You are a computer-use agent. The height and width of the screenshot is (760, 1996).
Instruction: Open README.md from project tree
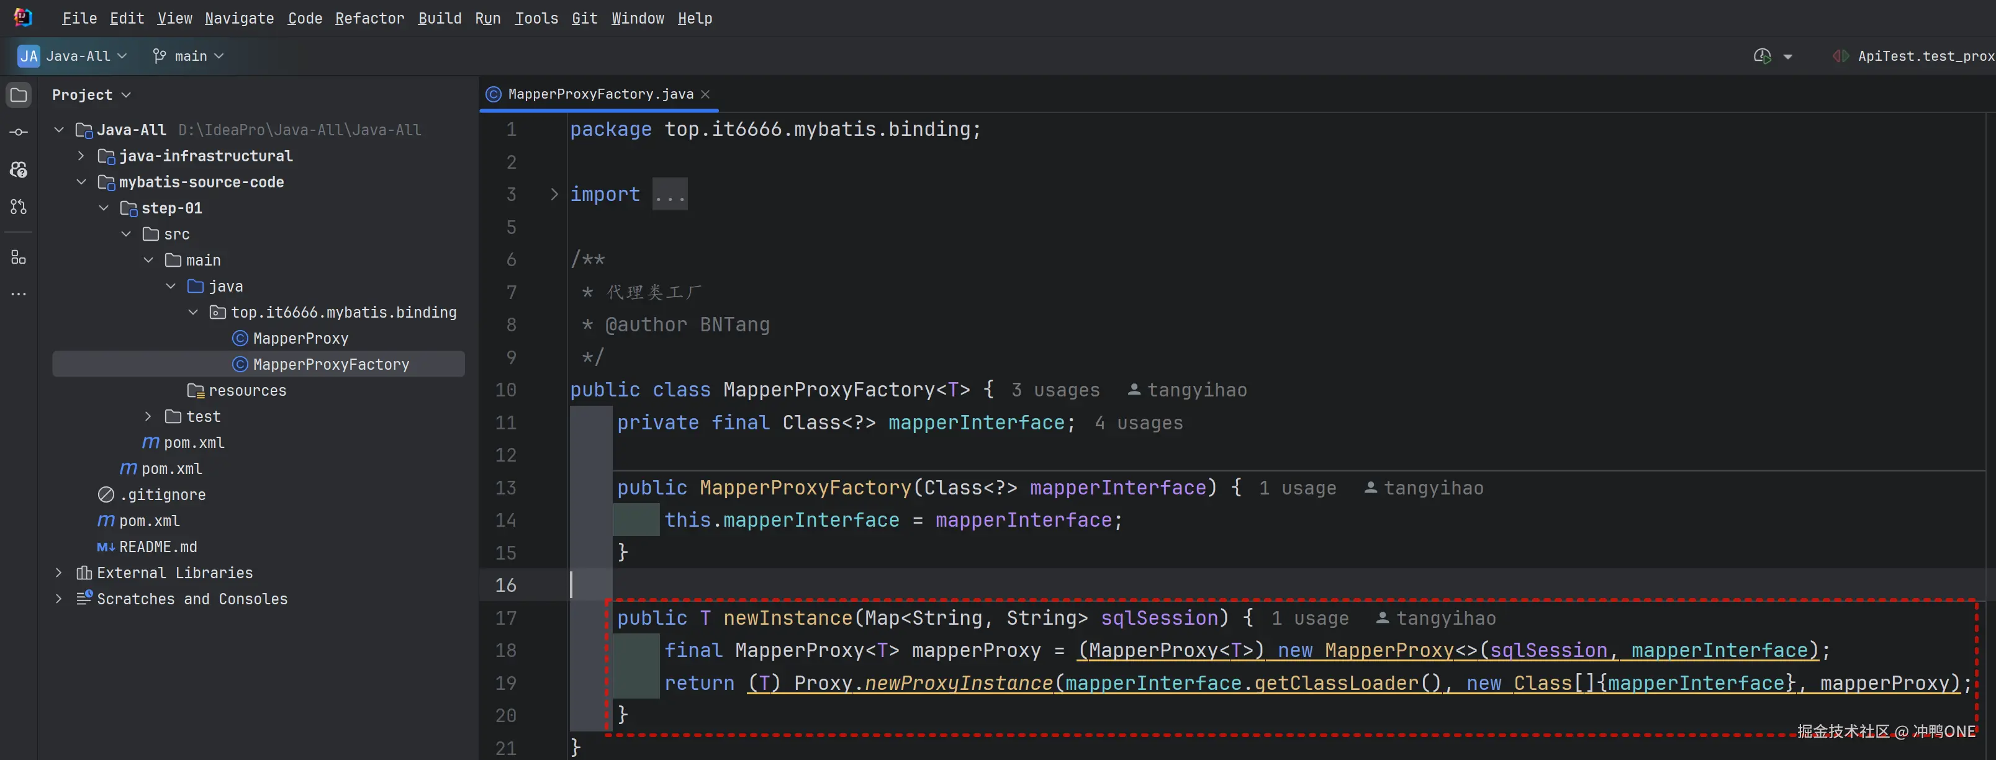point(157,547)
